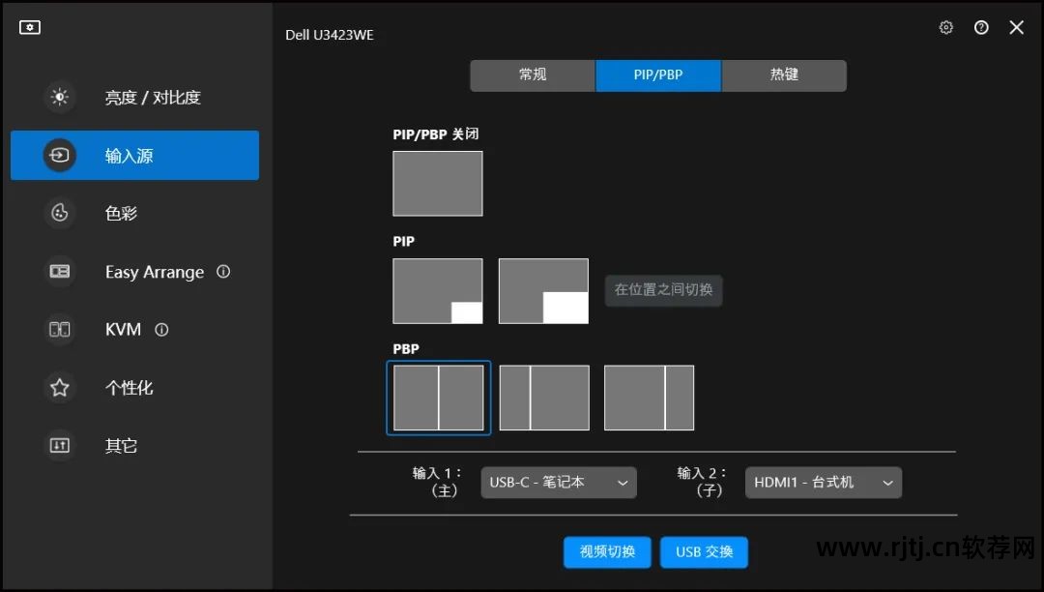Select the middle three-column PBP layout thumbnail
The height and width of the screenshot is (592, 1044).
[542, 398]
